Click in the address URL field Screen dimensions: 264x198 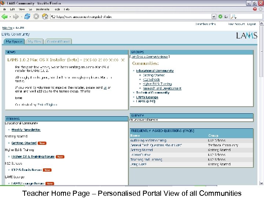131,16
